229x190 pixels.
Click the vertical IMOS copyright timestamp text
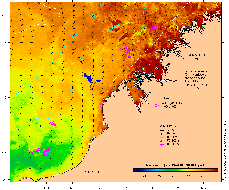(x=225, y=149)
